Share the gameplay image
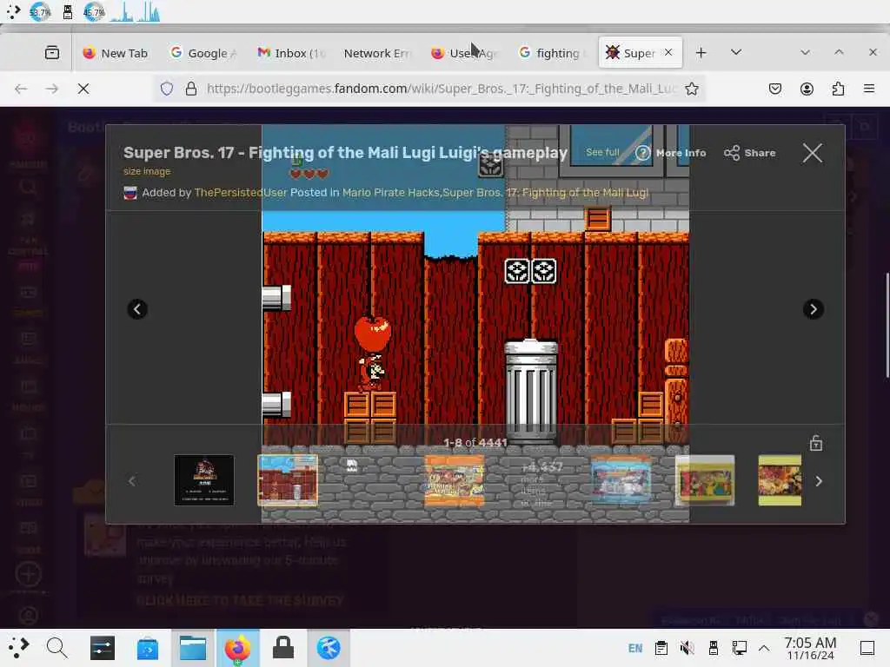Image resolution: width=890 pixels, height=667 pixels. 750,153
